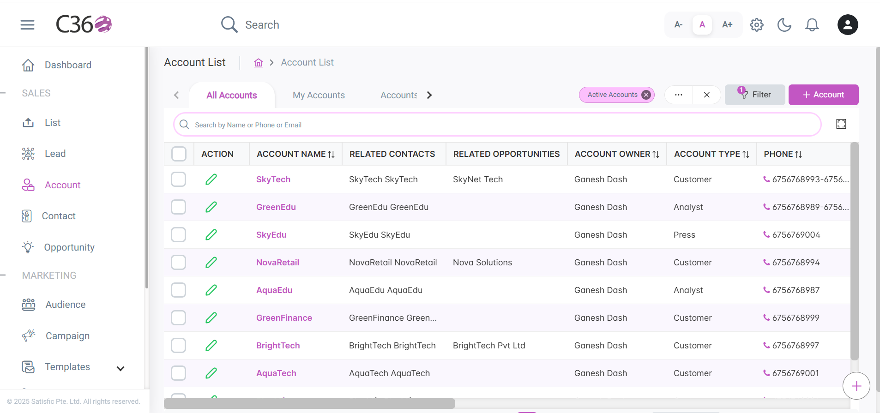Select the GreenFinance row checkbox

(179, 317)
